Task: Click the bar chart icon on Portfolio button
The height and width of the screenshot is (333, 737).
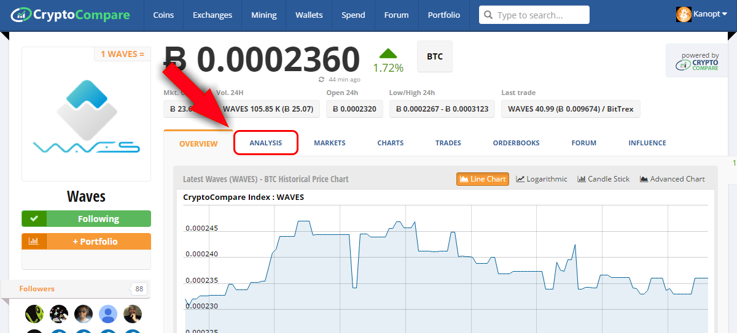Action: tap(34, 242)
